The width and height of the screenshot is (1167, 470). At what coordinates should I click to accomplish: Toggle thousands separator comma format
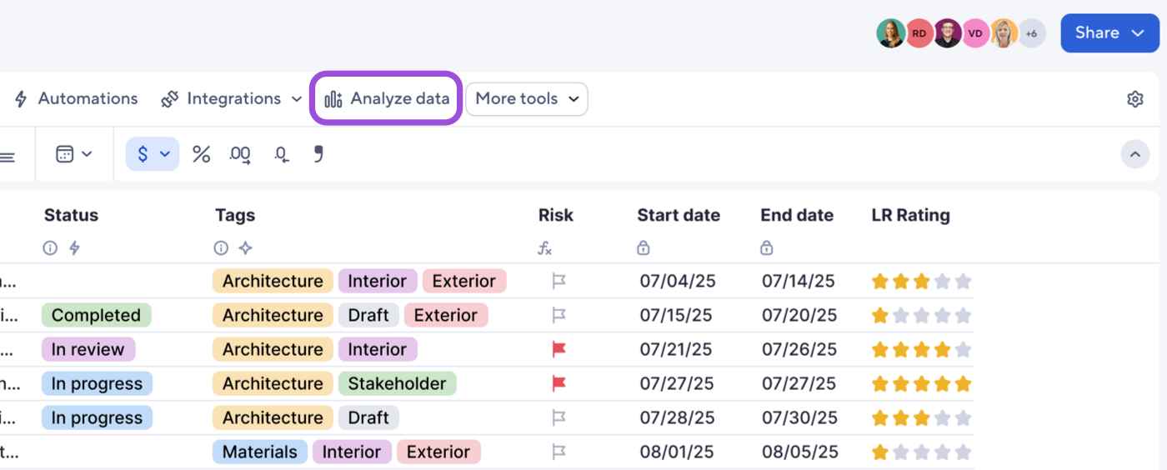tap(318, 153)
